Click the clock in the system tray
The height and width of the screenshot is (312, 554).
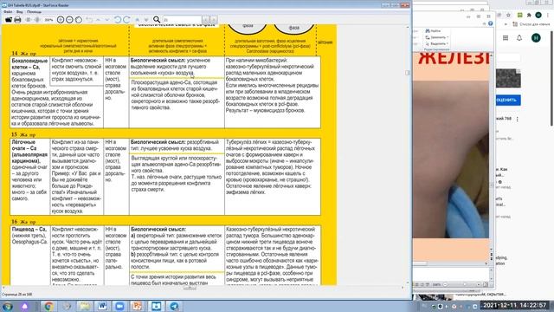(x=515, y=305)
